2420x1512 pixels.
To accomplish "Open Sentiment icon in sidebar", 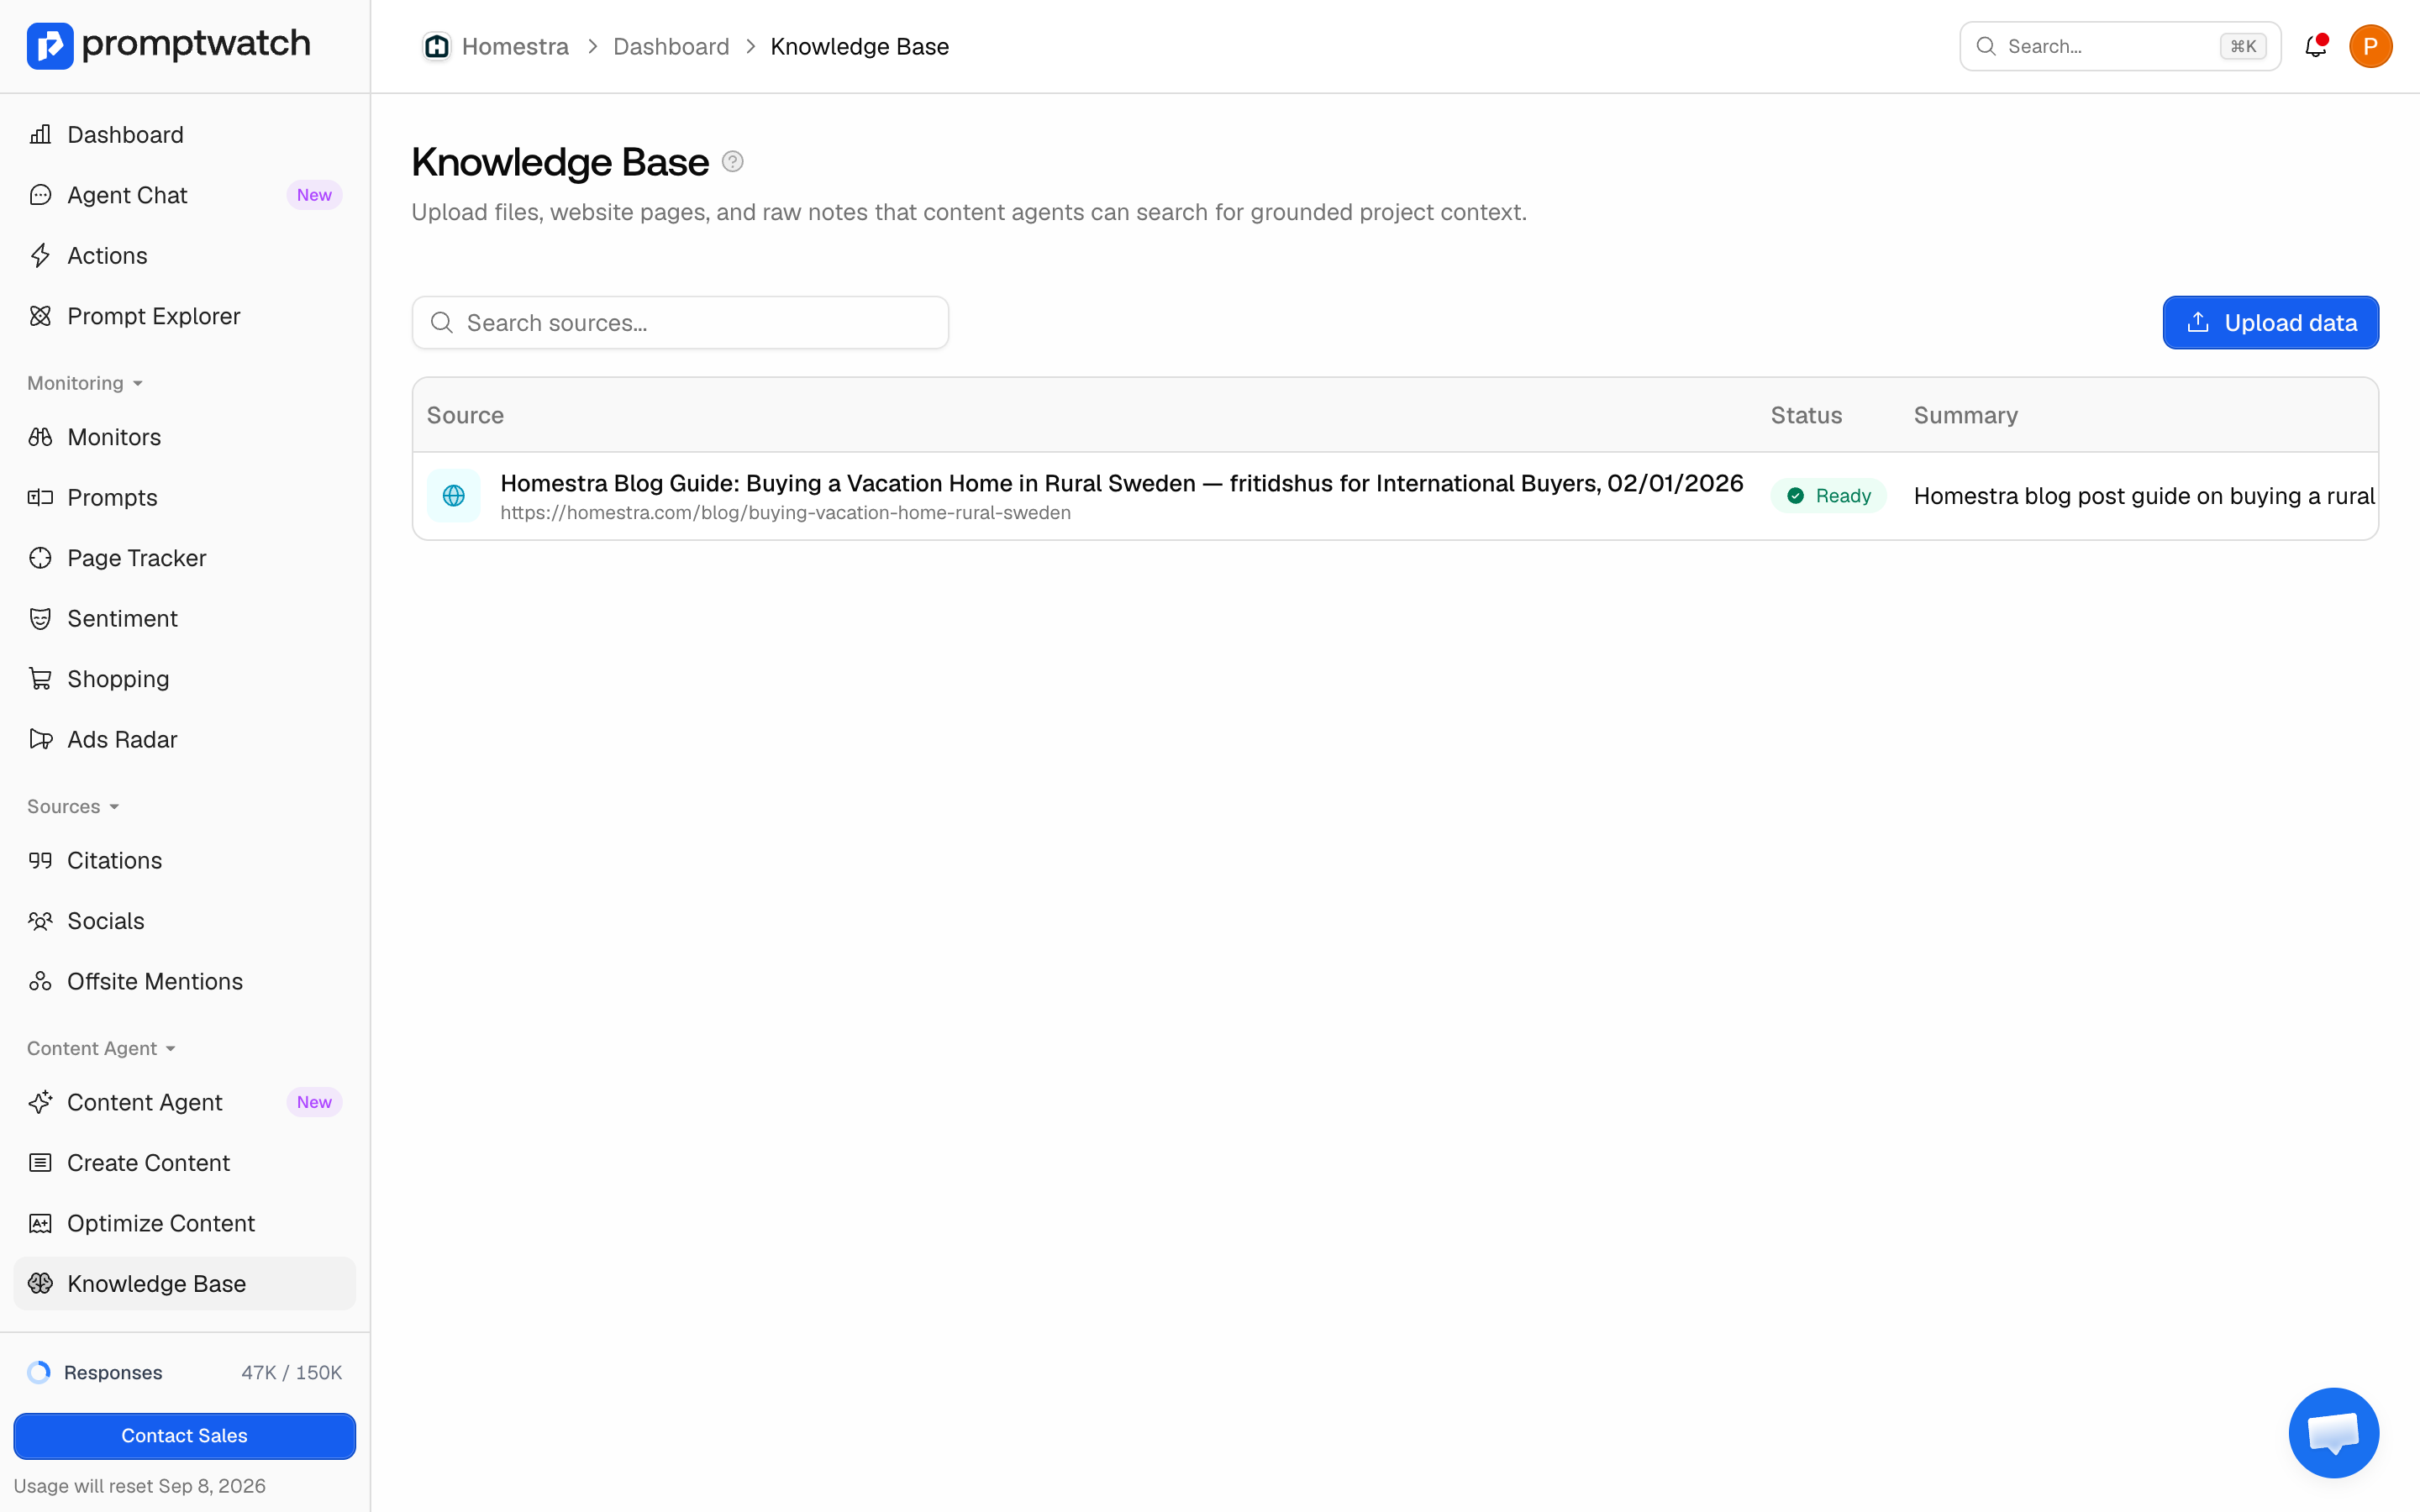I will [x=40, y=618].
